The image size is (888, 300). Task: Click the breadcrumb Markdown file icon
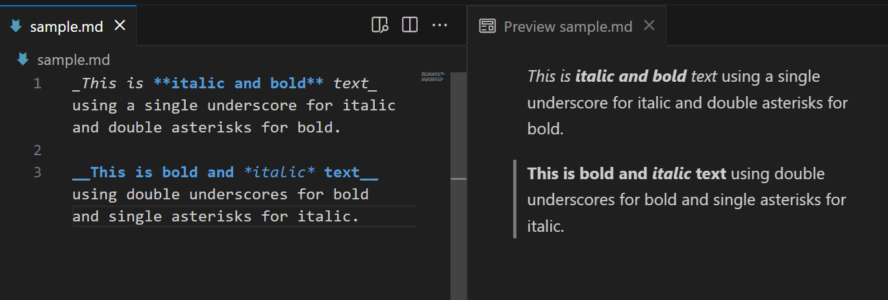click(23, 60)
